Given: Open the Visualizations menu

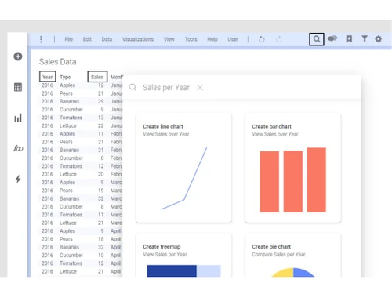Looking at the screenshot, I should [x=138, y=39].
